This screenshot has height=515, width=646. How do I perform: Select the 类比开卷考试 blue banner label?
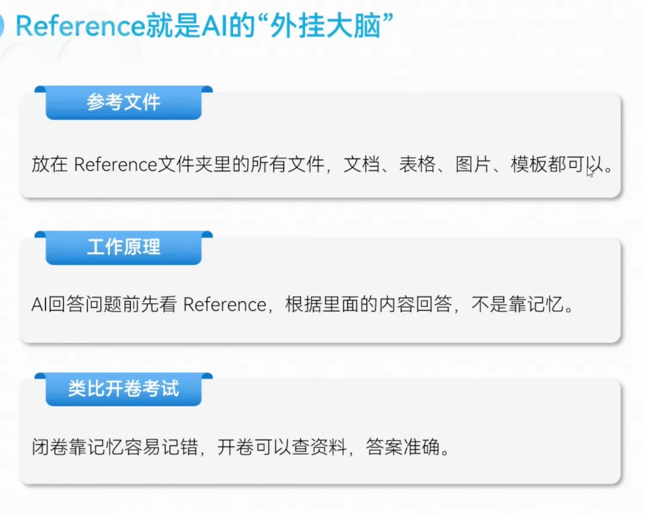[124, 389]
